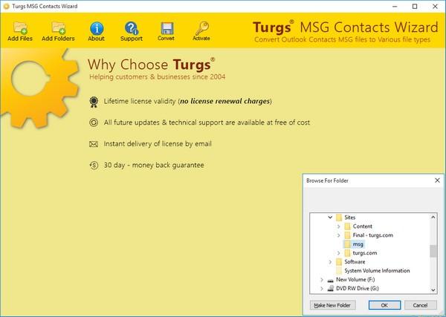The height and width of the screenshot is (317, 446).
Task: Click the DVD RW Drive (G:) icon
Action: [330, 288]
